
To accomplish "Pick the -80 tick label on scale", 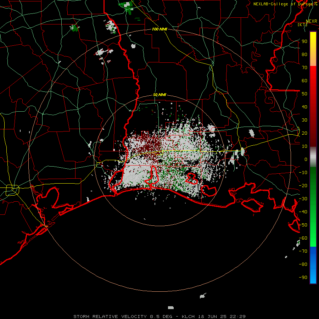I will pos(303,264).
